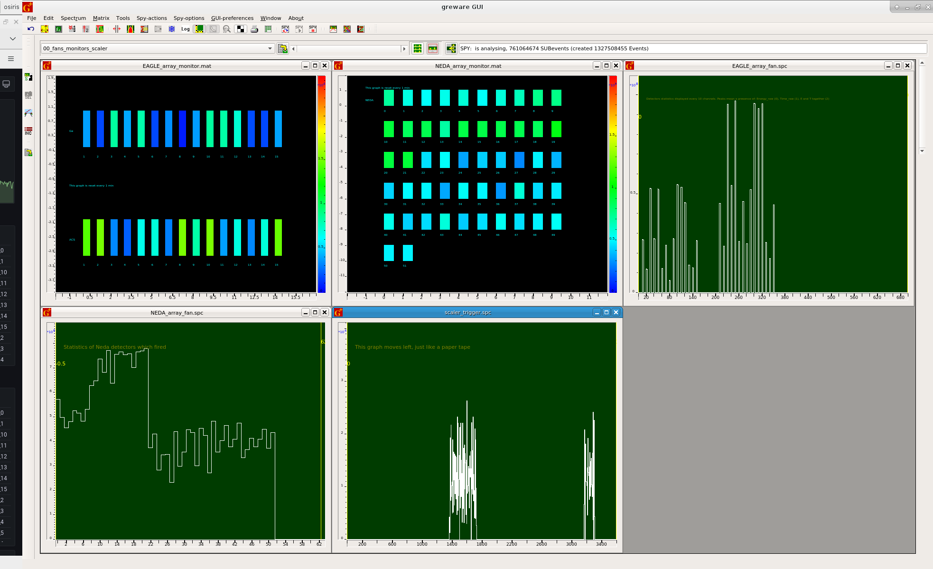The height and width of the screenshot is (569, 933).
Task: Toggle the black-white checker display icon
Action: (241, 29)
